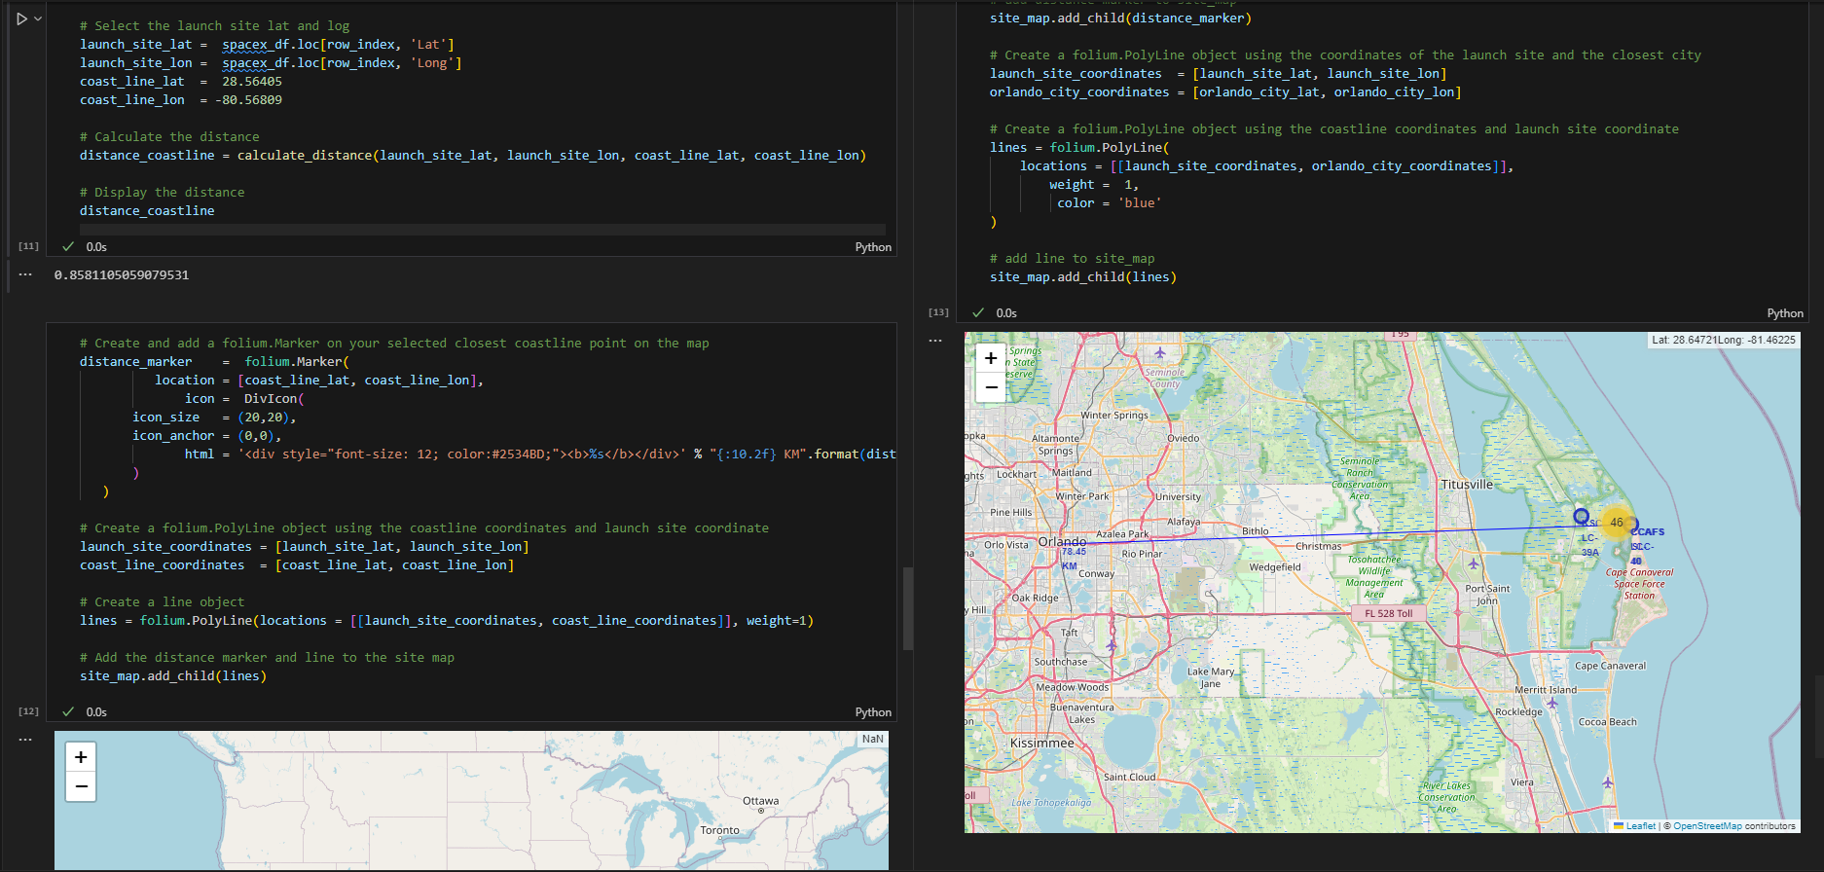Open output options ellipsis beside Toronto map
This screenshot has height=872, width=1824.
tap(25, 740)
